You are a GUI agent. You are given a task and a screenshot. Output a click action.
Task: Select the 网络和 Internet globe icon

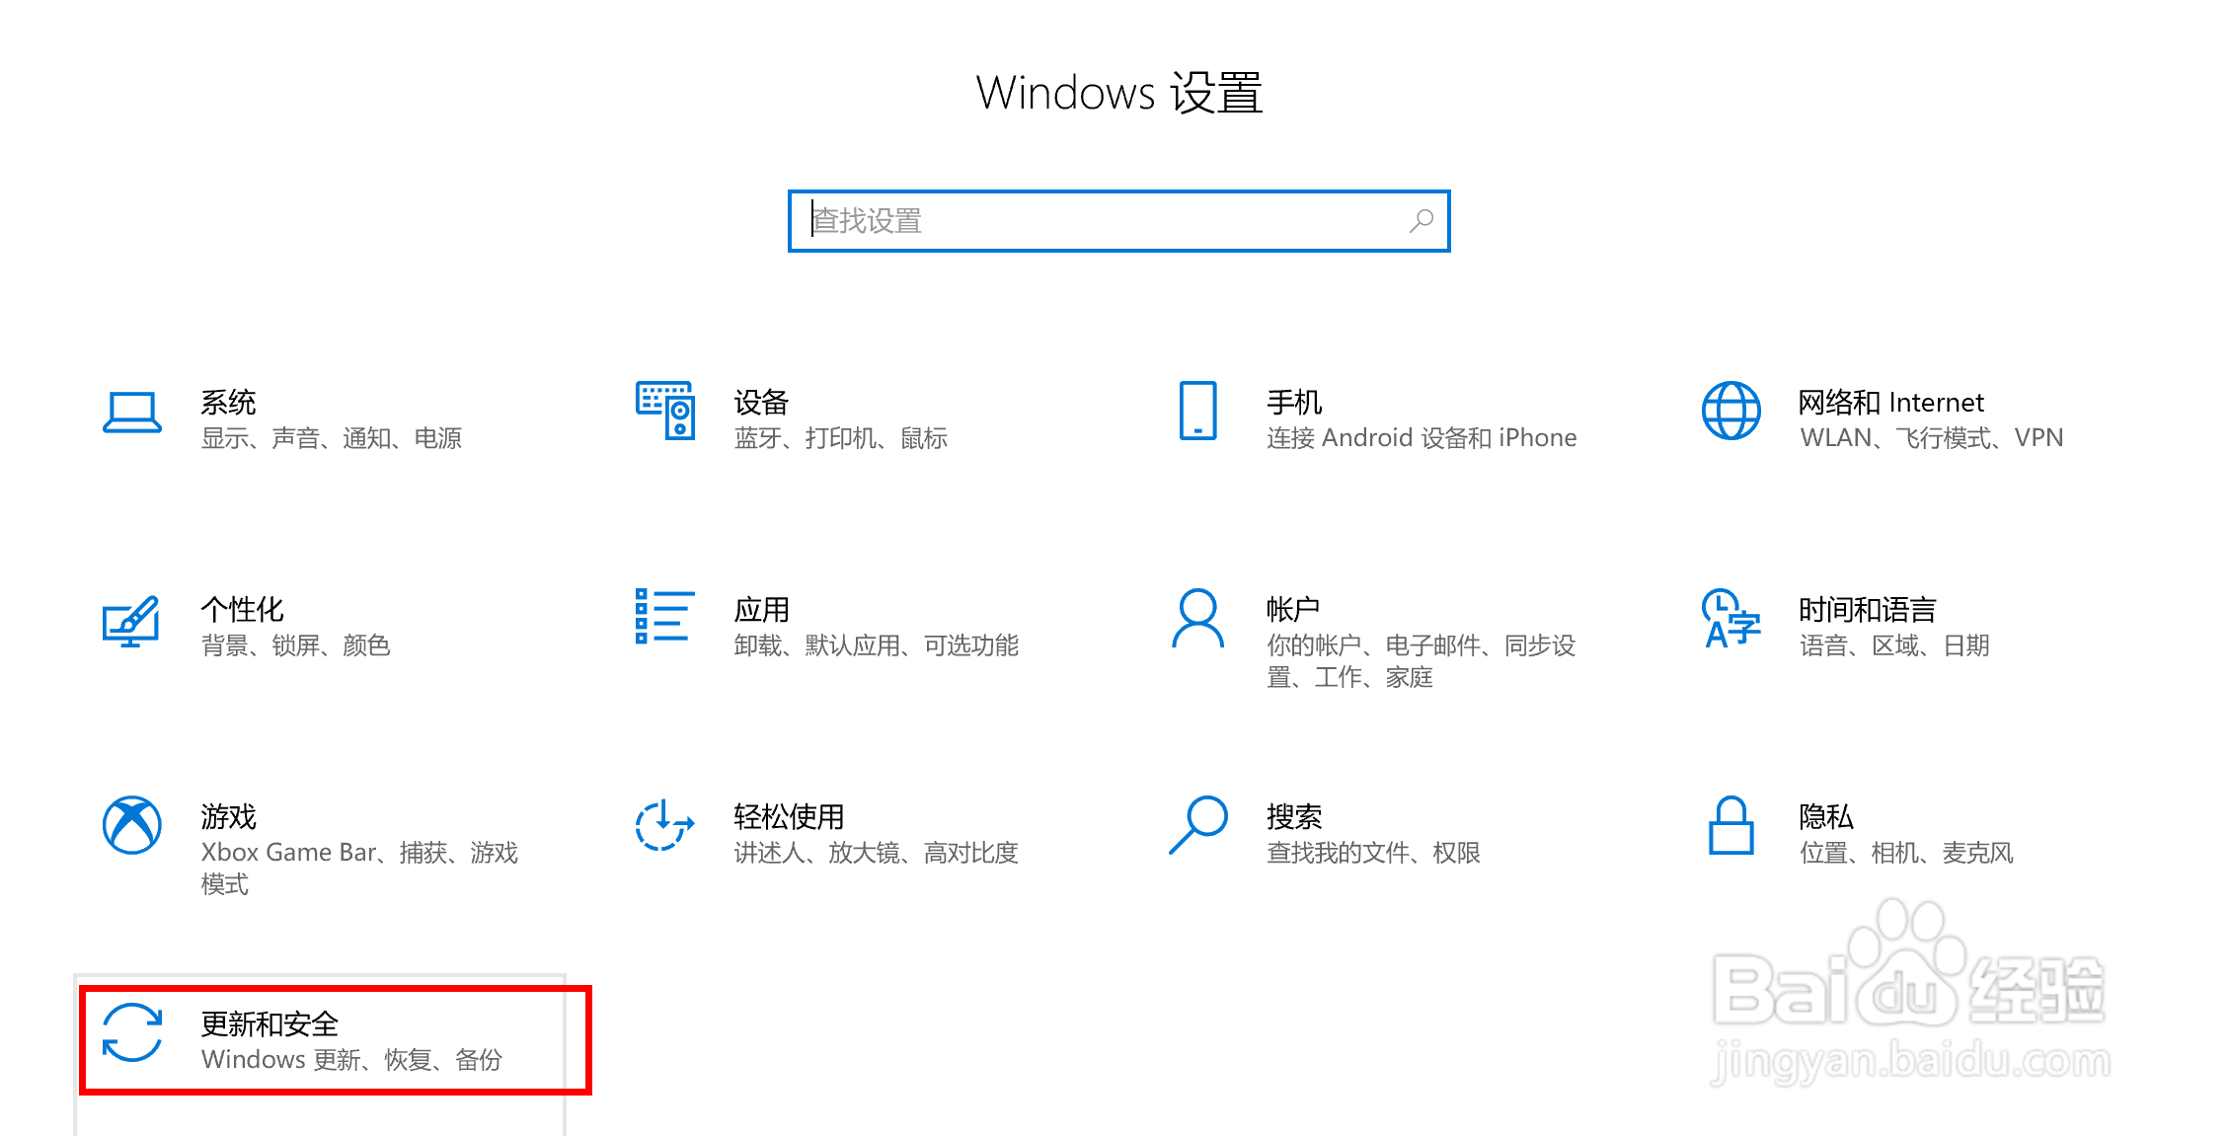point(1730,411)
